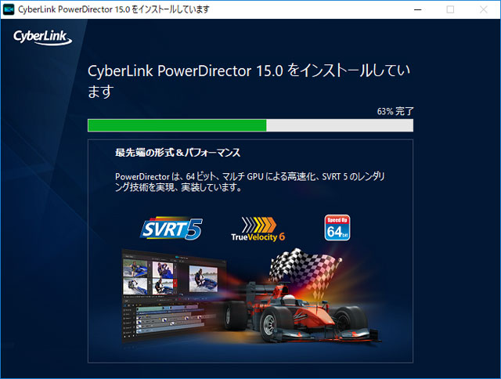Click the TrueVelocity 6 logo
Image resolution: width=501 pixels, height=379 pixels.
tap(258, 229)
